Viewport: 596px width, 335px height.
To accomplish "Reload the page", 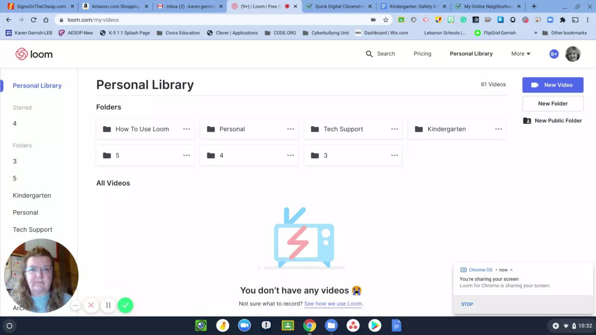I will click(x=34, y=20).
